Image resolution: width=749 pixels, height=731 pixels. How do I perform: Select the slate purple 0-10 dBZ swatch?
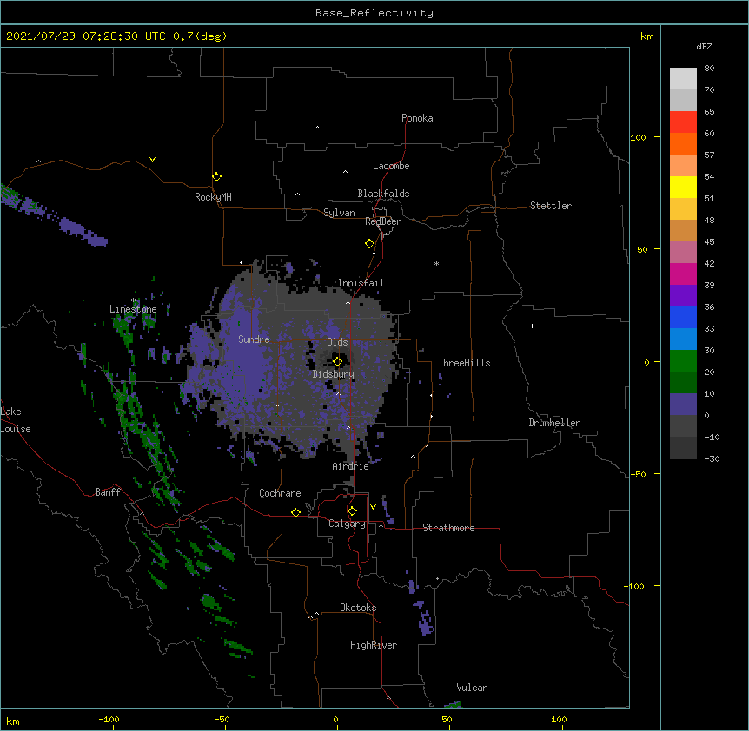click(x=683, y=405)
